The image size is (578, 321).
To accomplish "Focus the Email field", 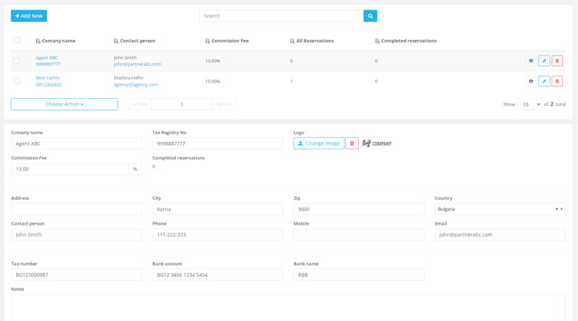I will (x=500, y=234).
